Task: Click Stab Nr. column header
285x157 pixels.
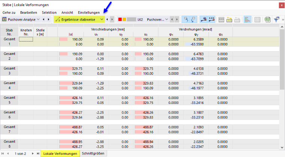Action: coord(9,32)
